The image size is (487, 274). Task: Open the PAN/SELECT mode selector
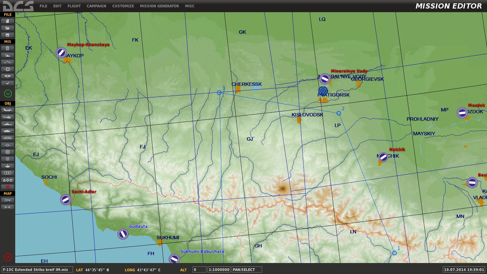point(247,270)
